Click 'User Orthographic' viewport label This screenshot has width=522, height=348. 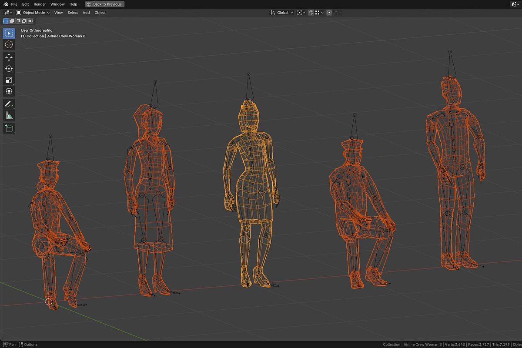click(37, 30)
